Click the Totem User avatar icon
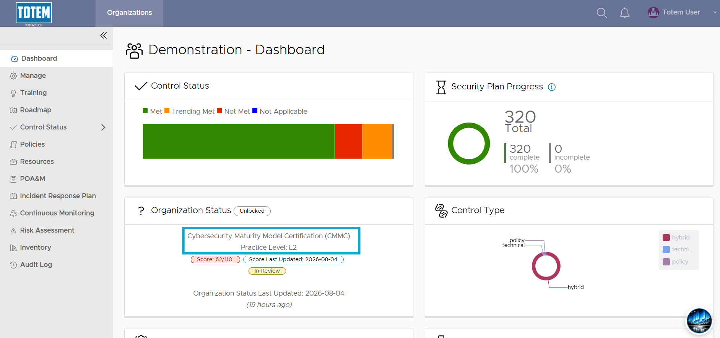Image resolution: width=720 pixels, height=338 pixels. [x=653, y=12]
